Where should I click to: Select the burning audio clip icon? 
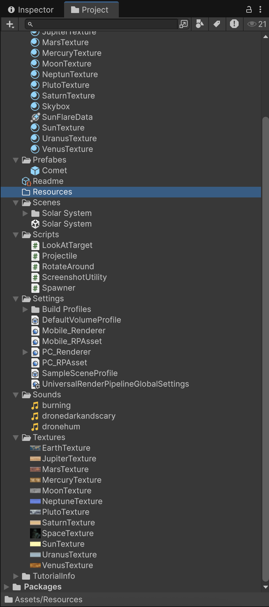35,406
